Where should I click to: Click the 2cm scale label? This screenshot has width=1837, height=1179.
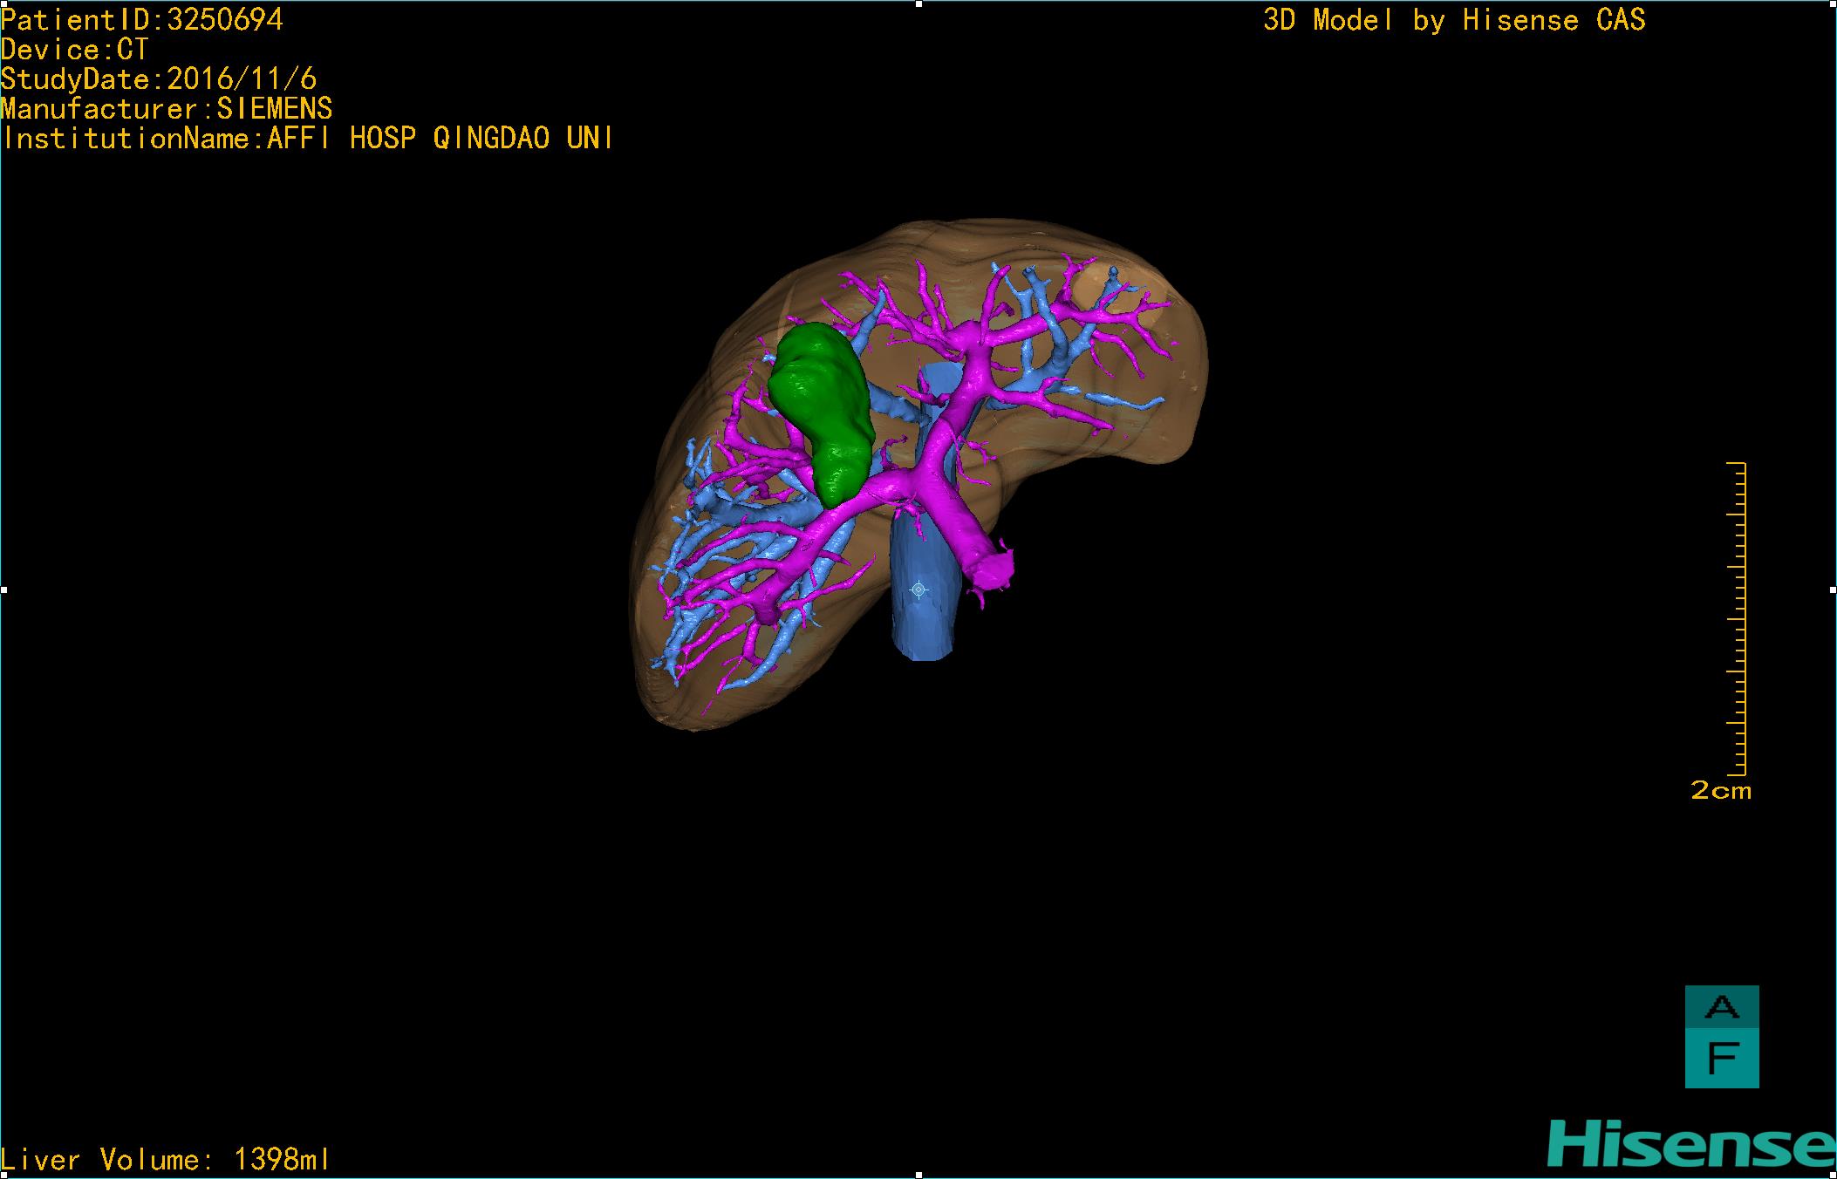pos(1720,791)
